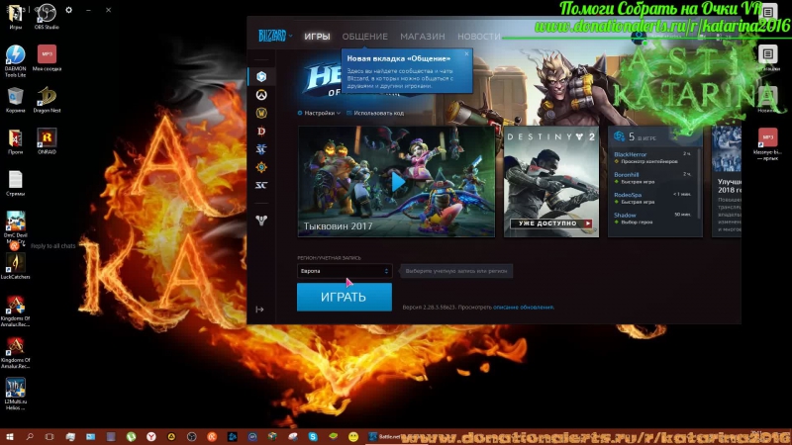Viewport: 792px width, 445px height.
Task: Select the Overwatch game icon
Action: [x=261, y=95]
